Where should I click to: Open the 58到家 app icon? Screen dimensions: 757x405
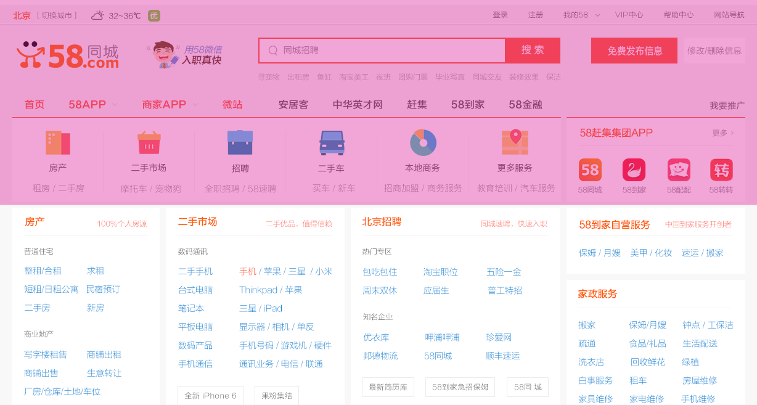pyautogui.click(x=634, y=170)
